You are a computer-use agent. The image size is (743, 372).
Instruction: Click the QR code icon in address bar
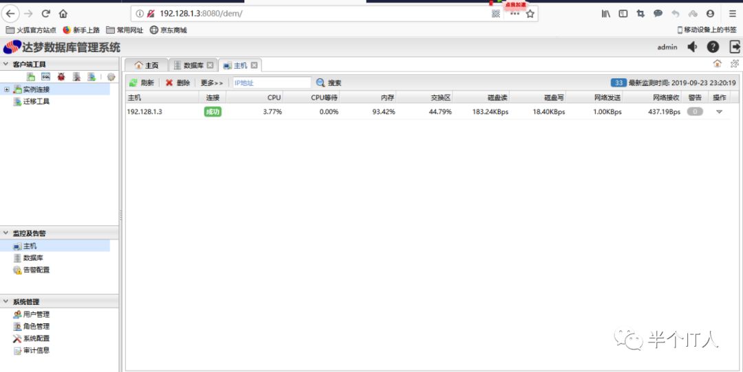pyautogui.click(x=495, y=14)
